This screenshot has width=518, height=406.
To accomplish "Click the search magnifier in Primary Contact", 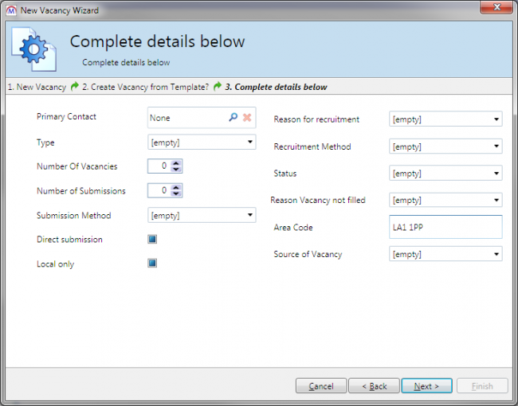I will tap(233, 117).
